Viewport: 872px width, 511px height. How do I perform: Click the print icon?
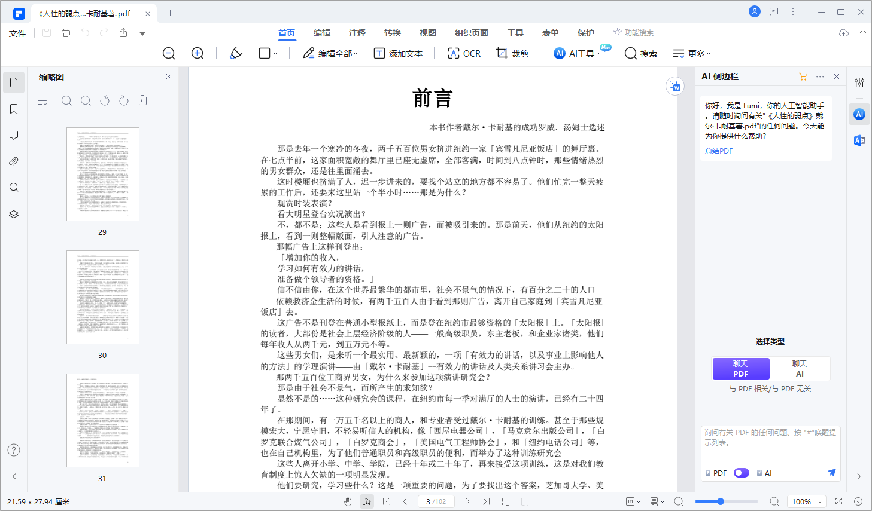[x=66, y=33]
